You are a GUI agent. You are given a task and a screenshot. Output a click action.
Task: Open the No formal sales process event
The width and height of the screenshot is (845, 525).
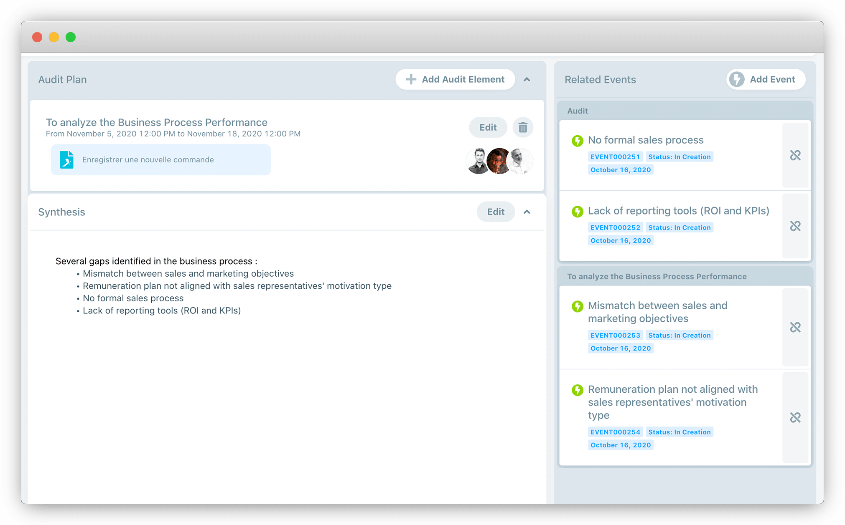coord(646,140)
